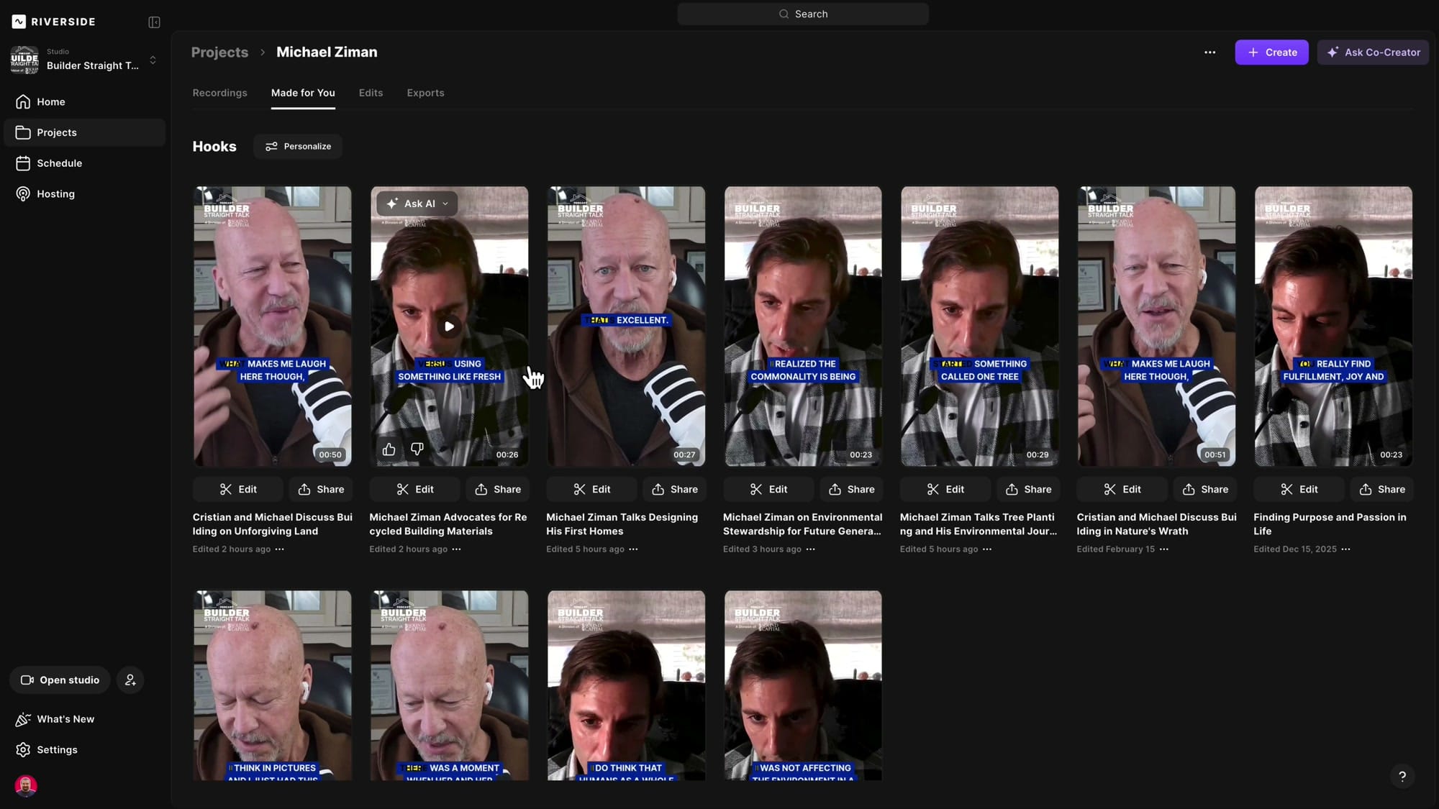
Task: Click the Open studio camera button
Action: pyautogui.click(x=60, y=680)
